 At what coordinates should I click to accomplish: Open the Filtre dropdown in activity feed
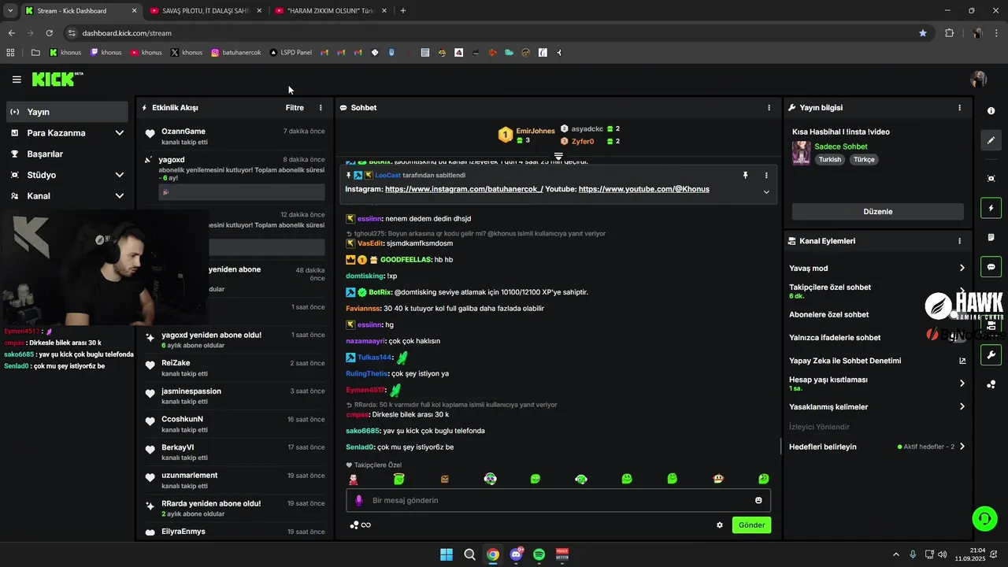coord(295,108)
